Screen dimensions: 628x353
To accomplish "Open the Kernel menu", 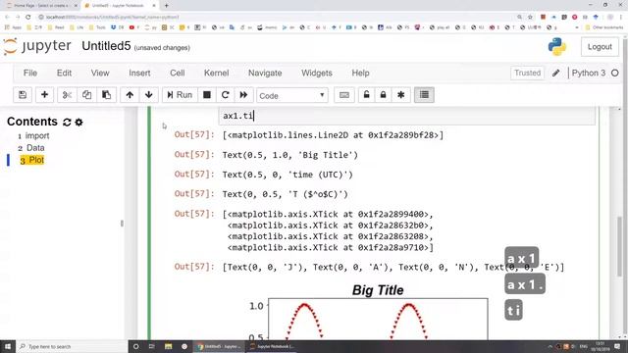I will [x=216, y=74].
